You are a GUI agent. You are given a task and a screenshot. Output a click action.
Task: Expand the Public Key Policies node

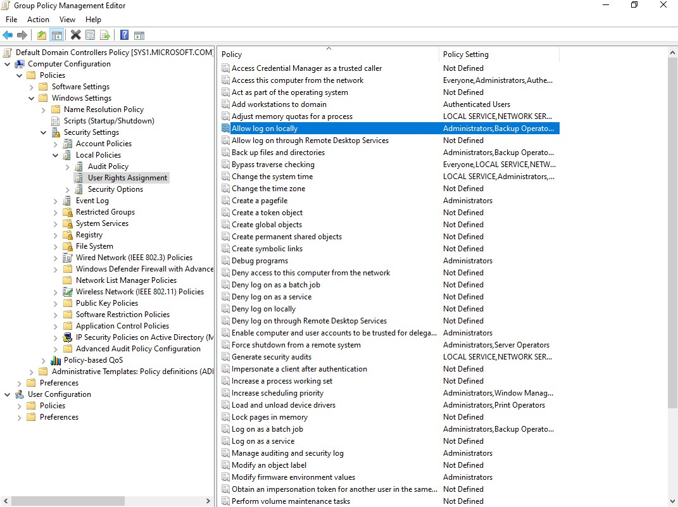[x=55, y=303]
